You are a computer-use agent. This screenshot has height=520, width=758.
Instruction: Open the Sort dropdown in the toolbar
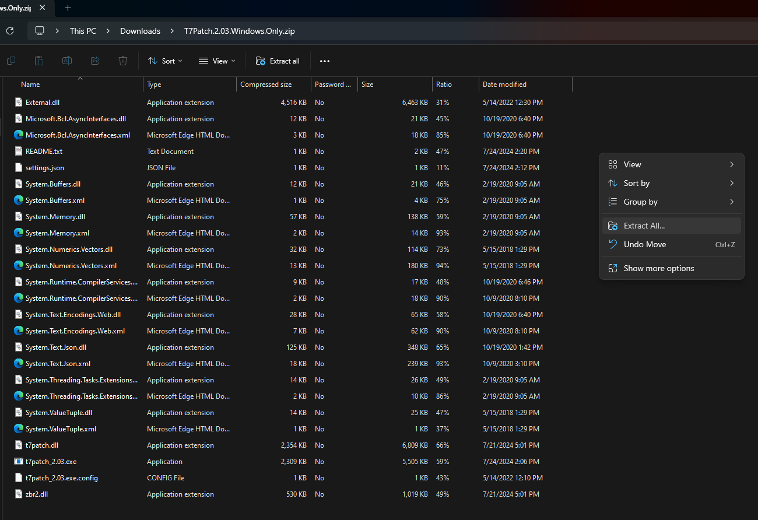pos(165,61)
